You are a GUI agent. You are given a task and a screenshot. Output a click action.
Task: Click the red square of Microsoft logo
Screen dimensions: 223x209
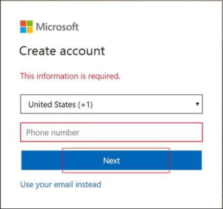click(23, 23)
